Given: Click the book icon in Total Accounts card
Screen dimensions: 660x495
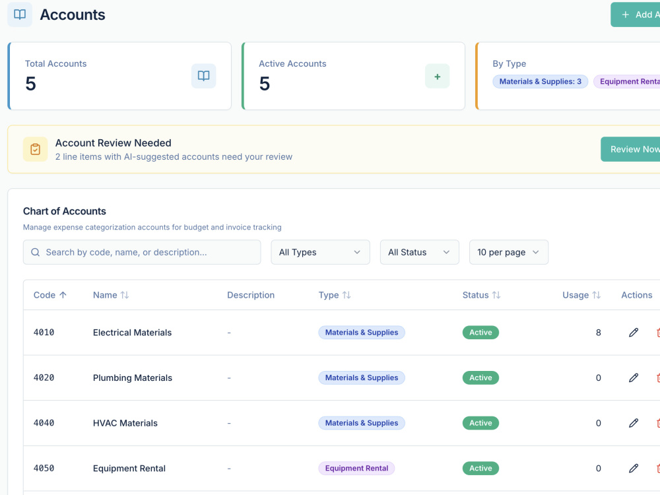Looking at the screenshot, I should tap(204, 76).
